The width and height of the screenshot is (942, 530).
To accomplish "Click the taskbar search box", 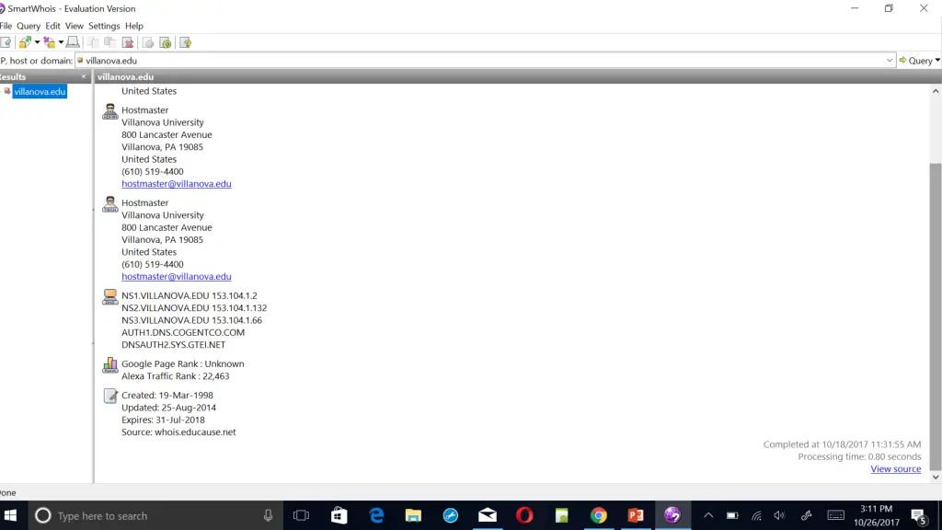I will pos(156,515).
